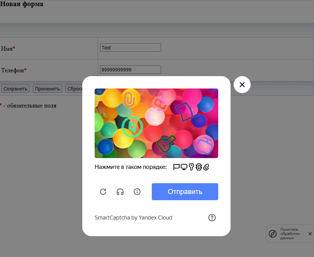The height and width of the screenshot is (257, 314).
Task: Switch to the audio captcha headphones icon
Action: tap(120, 192)
